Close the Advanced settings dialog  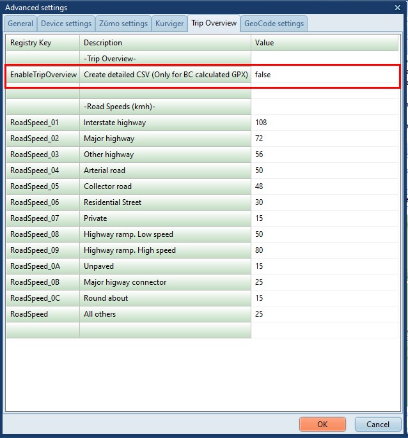tap(397, 8)
